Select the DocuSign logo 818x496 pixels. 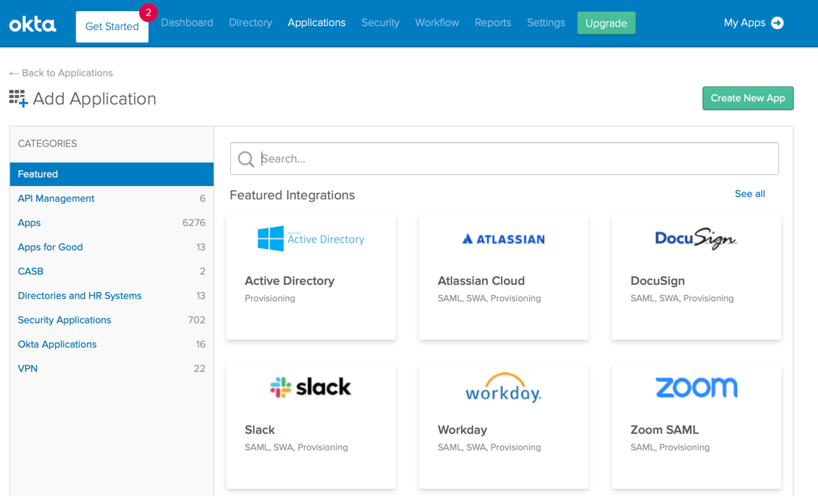pyautogui.click(x=696, y=239)
